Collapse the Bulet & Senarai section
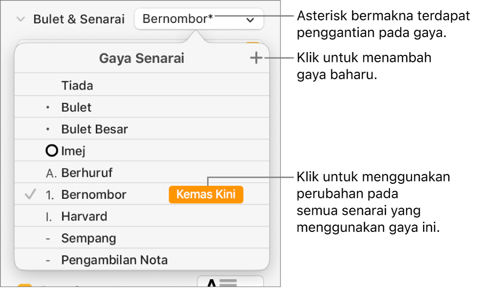479x288 pixels. tap(20, 19)
